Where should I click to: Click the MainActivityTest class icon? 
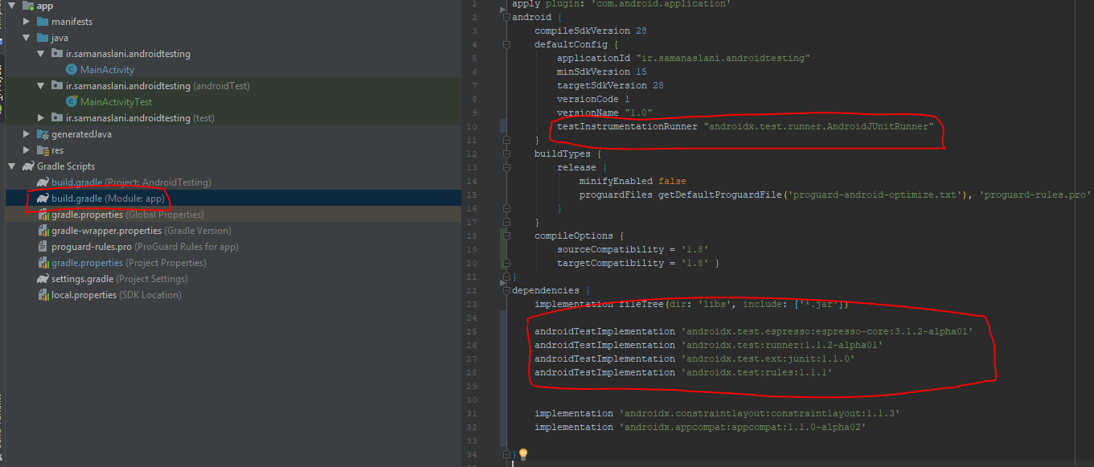tap(72, 102)
